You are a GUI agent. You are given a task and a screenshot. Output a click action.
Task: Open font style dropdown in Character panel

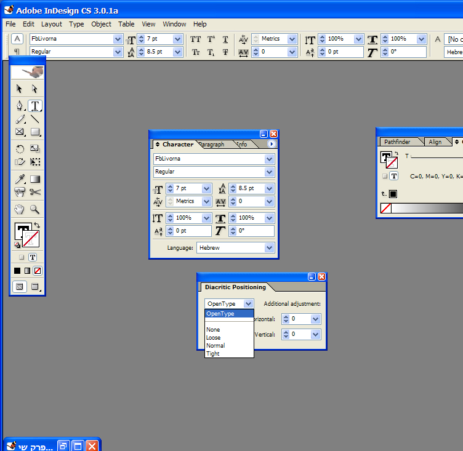click(x=269, y=172)
